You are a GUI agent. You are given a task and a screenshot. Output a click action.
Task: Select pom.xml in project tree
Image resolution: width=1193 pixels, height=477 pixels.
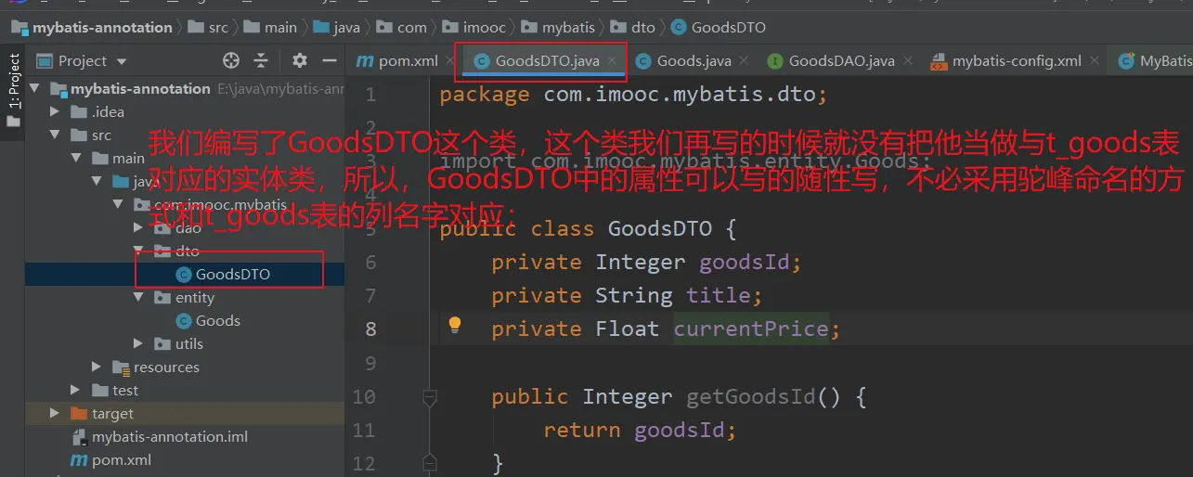pos(121,460)
